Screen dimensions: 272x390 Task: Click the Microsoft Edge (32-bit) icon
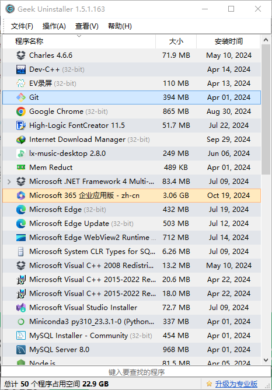point(21,210)
